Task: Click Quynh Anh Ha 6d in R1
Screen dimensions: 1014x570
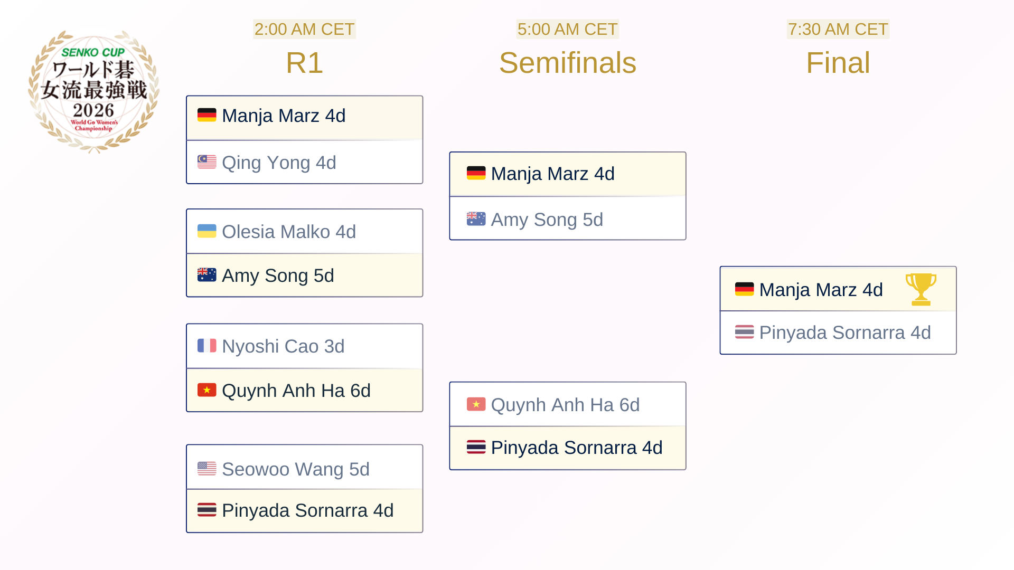Action: [296, 391]
